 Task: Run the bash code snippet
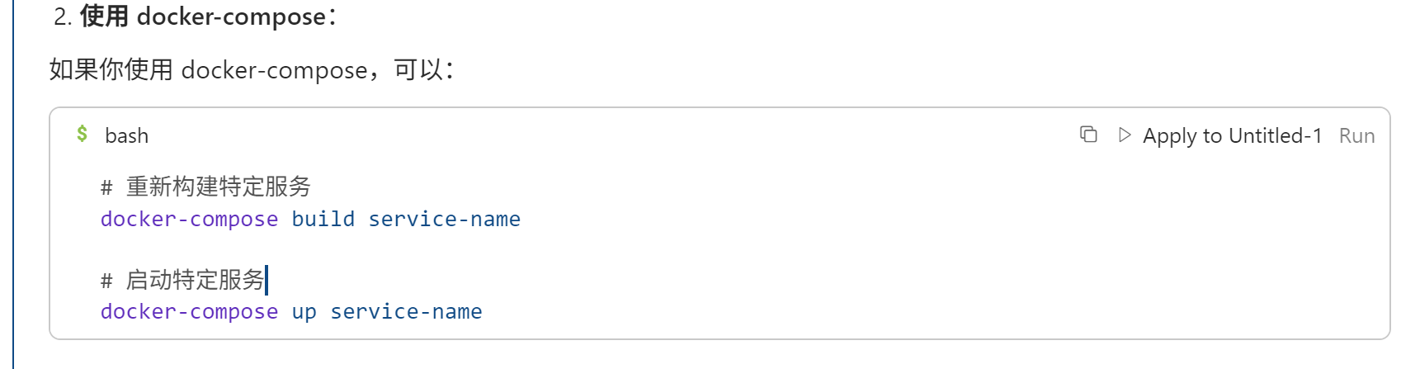pyautogui.click(x=1356, y=135)
